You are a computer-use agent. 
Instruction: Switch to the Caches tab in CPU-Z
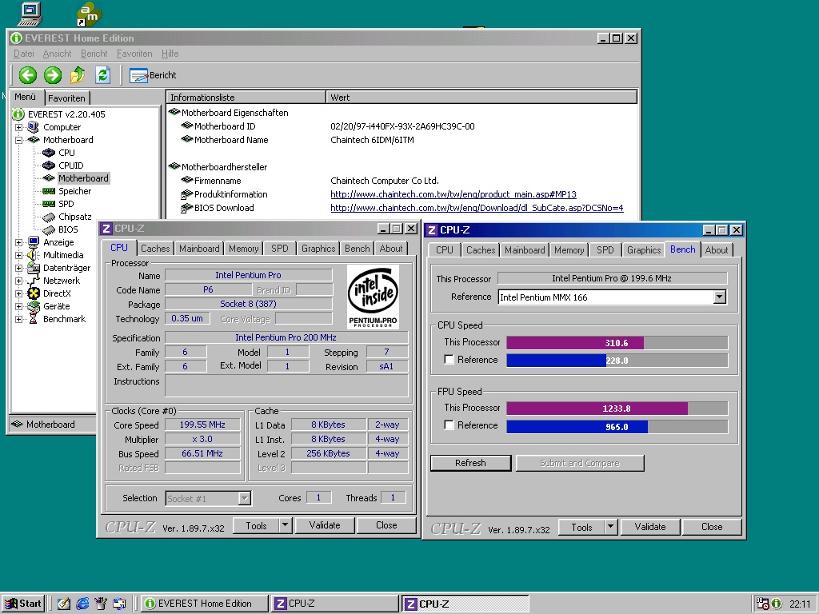(154, 248)
